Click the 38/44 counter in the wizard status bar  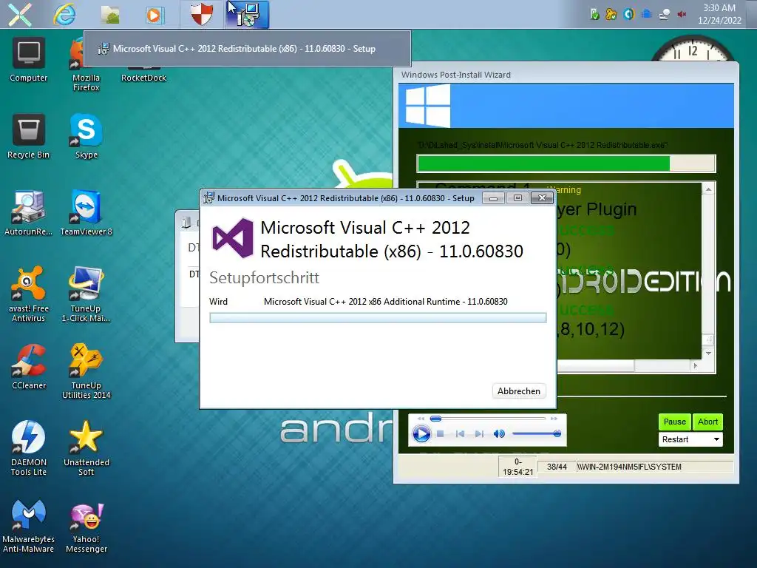(557, 467)
